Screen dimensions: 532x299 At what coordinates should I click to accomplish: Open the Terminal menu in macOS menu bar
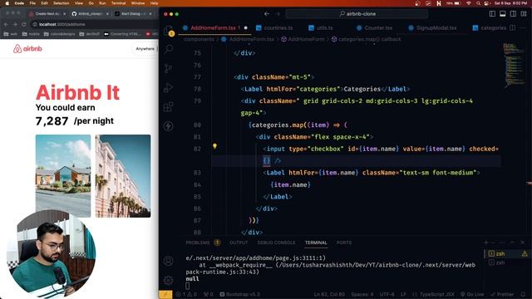pyautogui.click(x=118, y=3)
